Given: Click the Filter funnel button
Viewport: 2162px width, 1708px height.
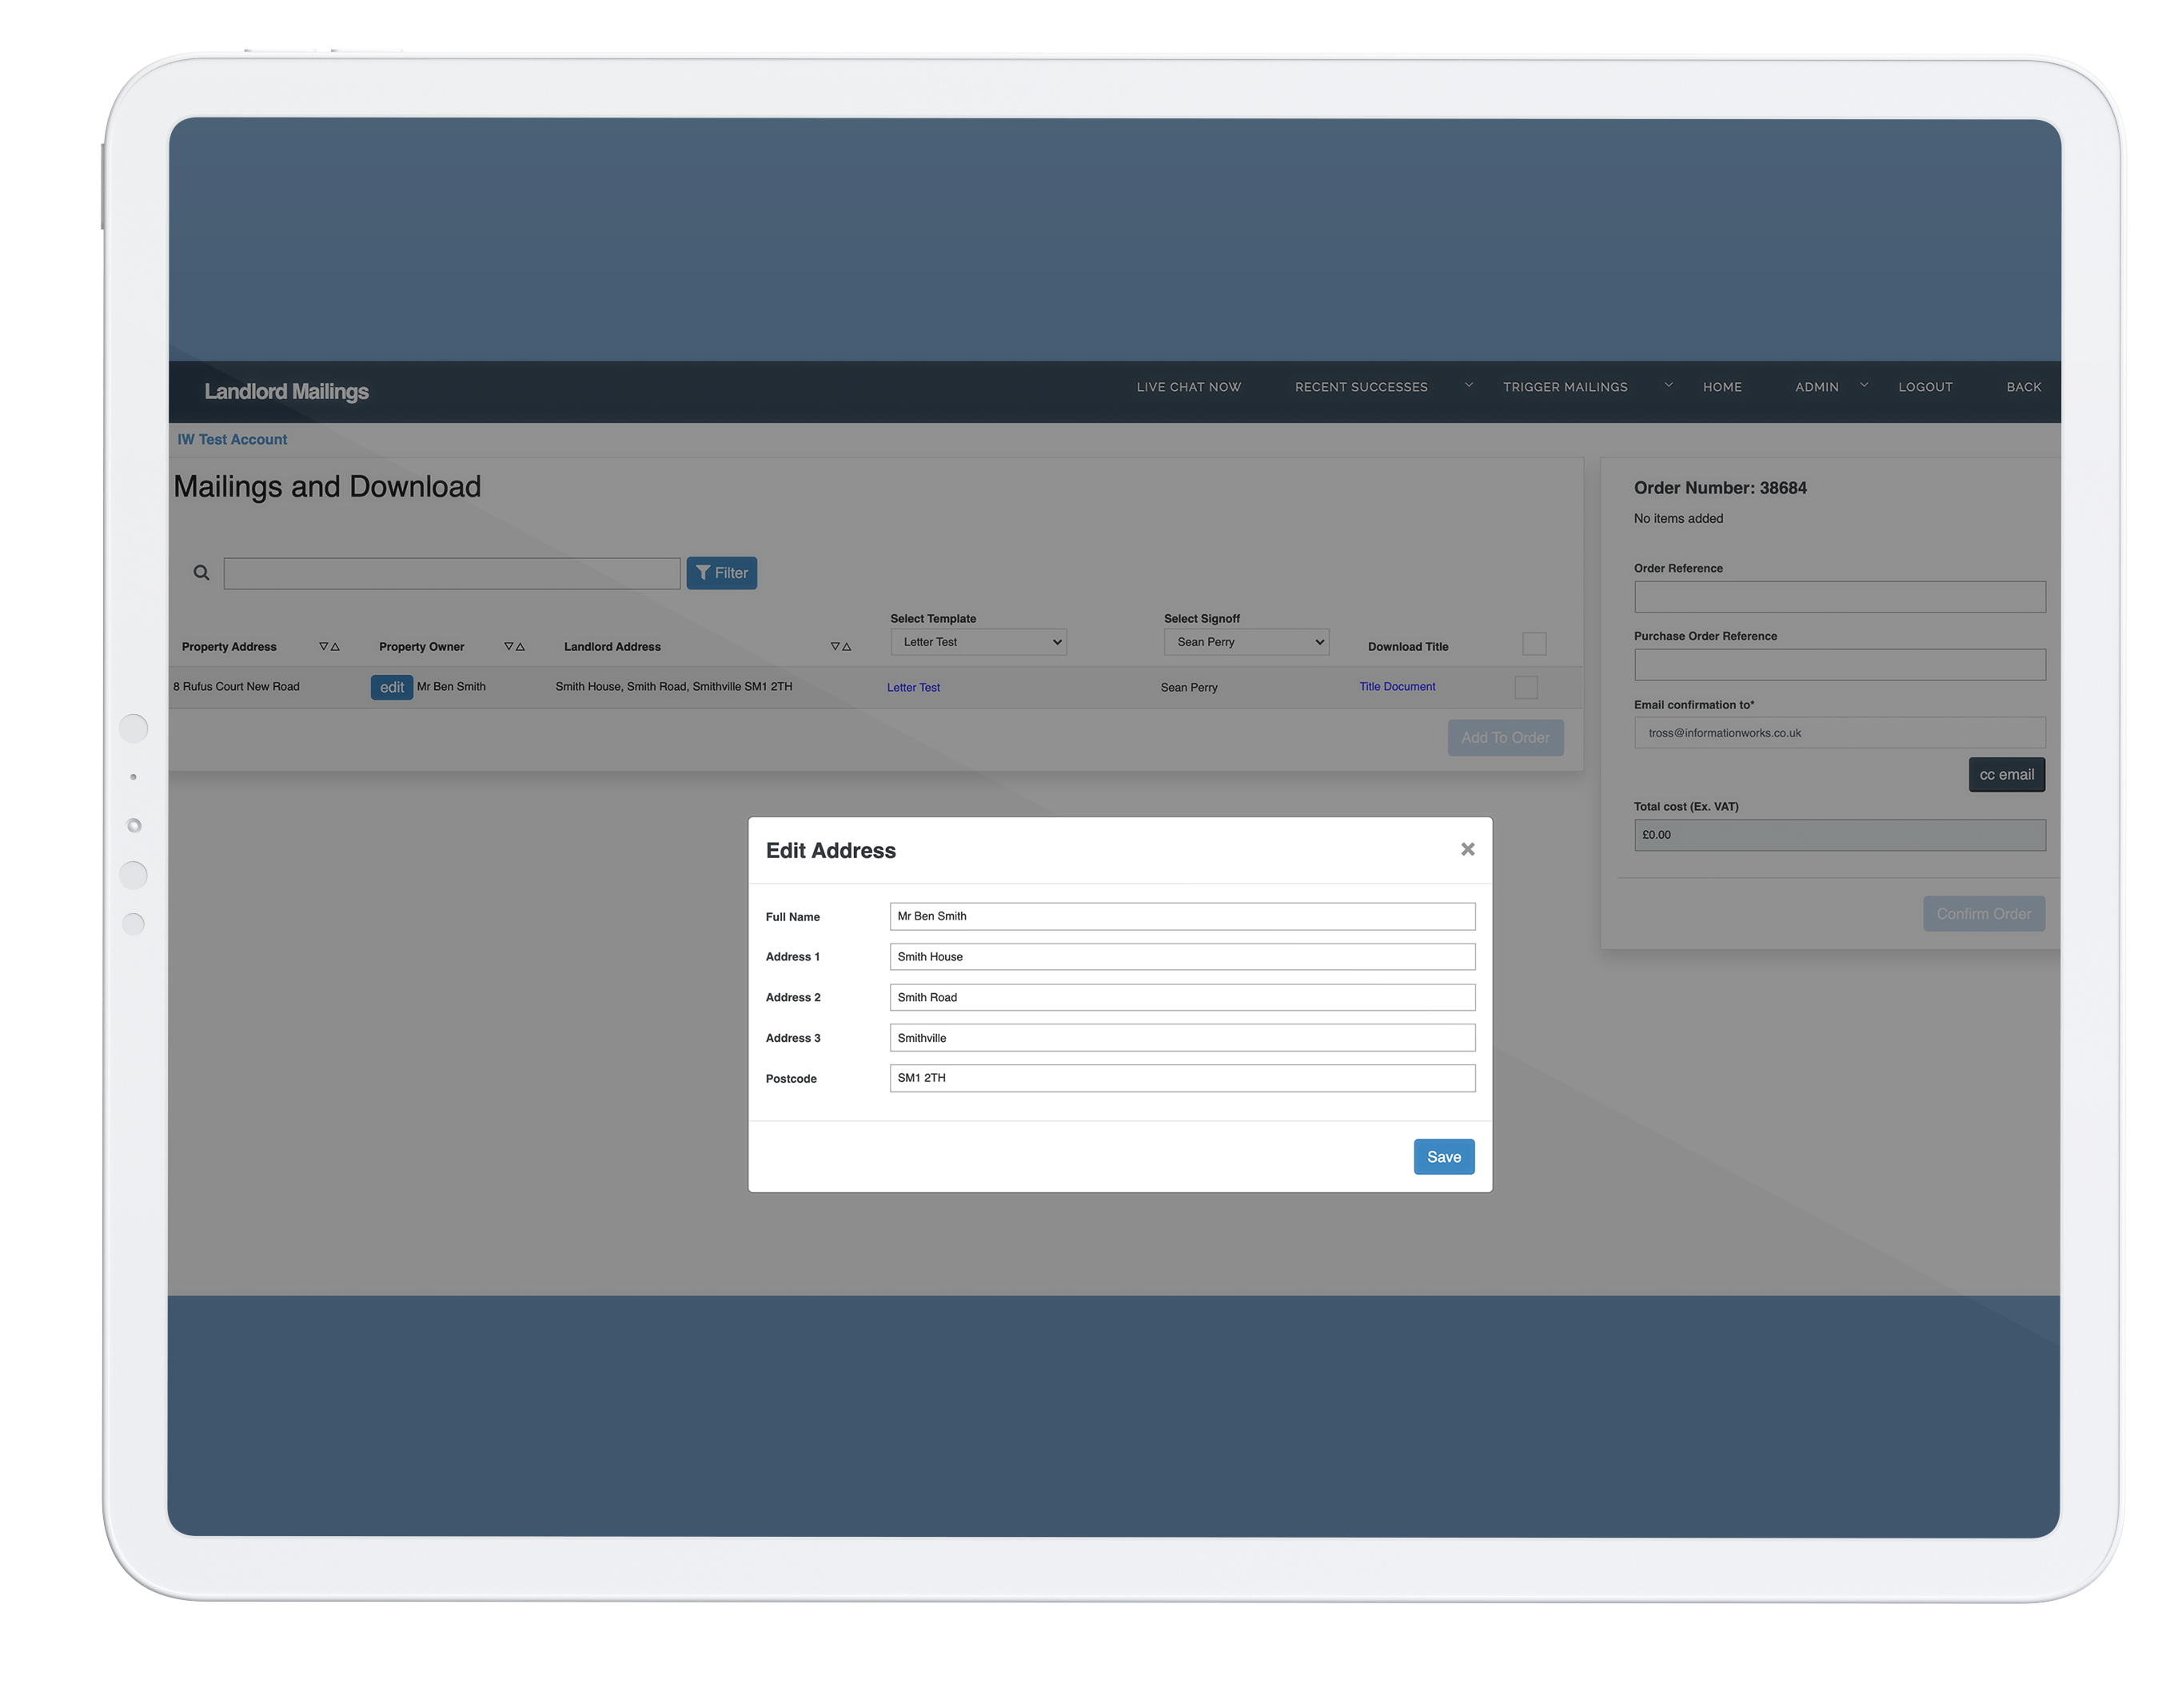Looking at the screenshot, I should 721,573.
